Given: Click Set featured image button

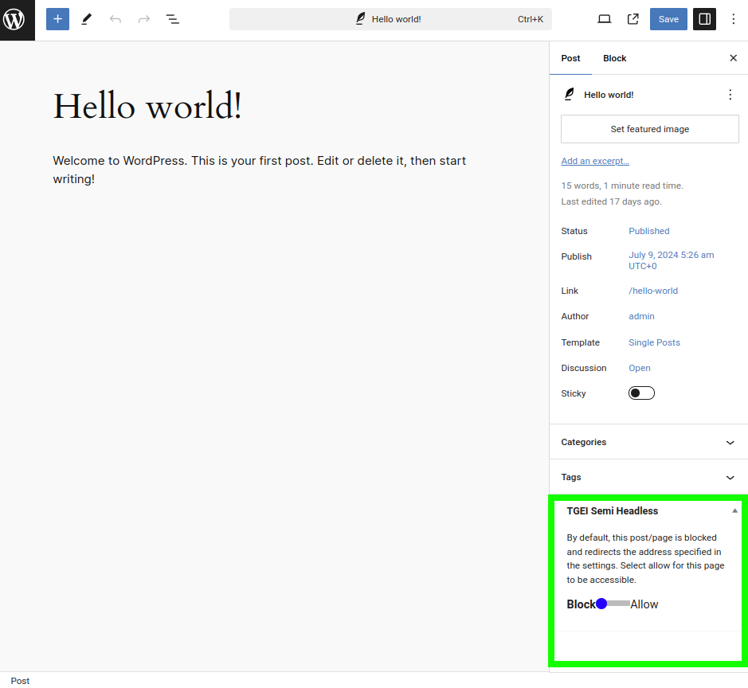Looking at the screenshot, I should click(x=650, y=129).
